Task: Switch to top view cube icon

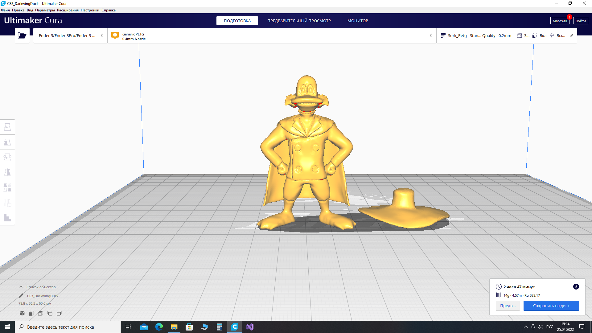Action: click(41, 313)
